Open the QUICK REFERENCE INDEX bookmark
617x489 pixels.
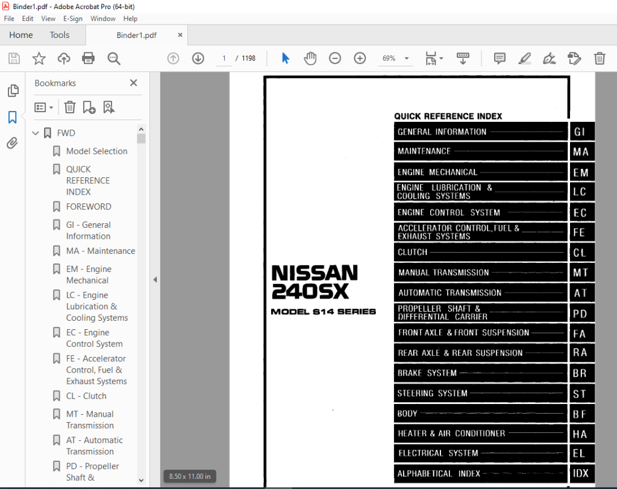click(88, 180)
